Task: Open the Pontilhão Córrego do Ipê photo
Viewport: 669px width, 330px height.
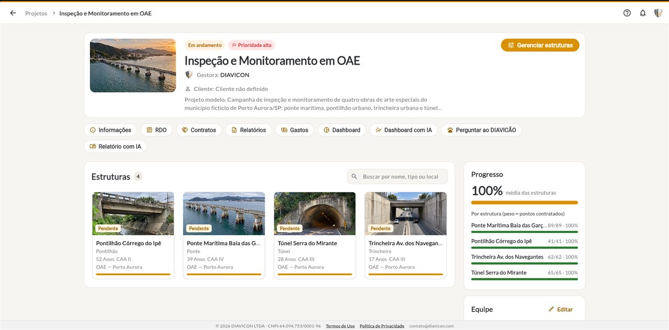Action: [x=133, y=214]
